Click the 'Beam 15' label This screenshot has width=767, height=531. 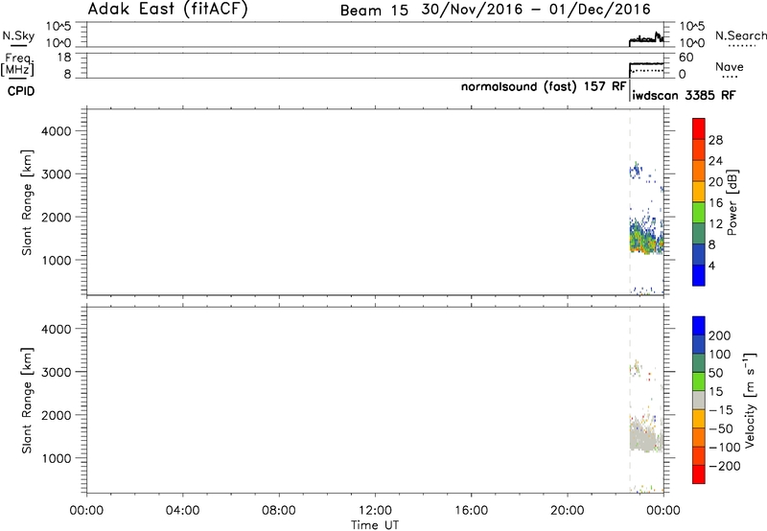tap(374, 11)
